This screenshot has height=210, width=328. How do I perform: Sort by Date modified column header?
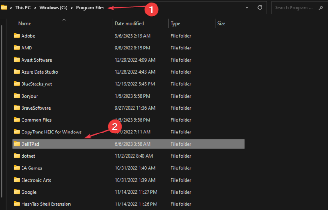[129, 23]
